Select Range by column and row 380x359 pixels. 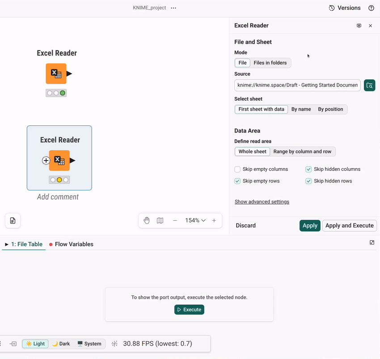302,152
